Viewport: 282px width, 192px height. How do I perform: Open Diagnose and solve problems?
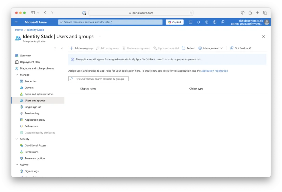click(x=38, y=68)
